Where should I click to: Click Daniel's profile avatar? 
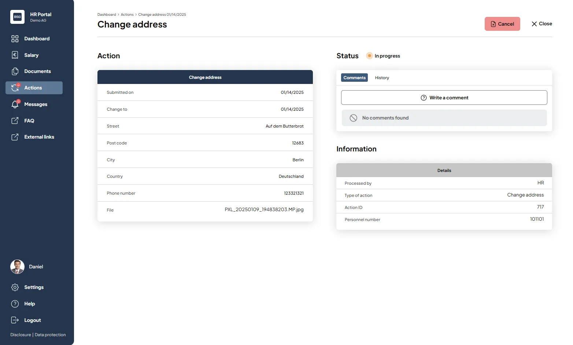(17, 267)
